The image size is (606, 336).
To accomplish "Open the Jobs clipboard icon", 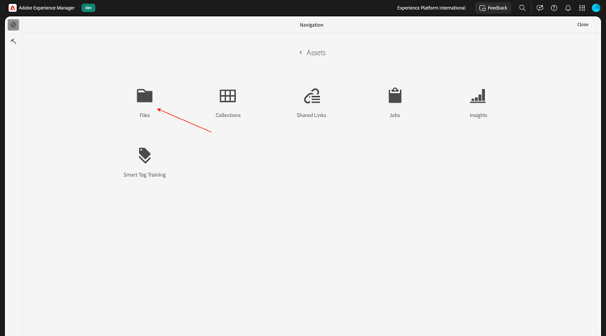I will coord(395,95).
